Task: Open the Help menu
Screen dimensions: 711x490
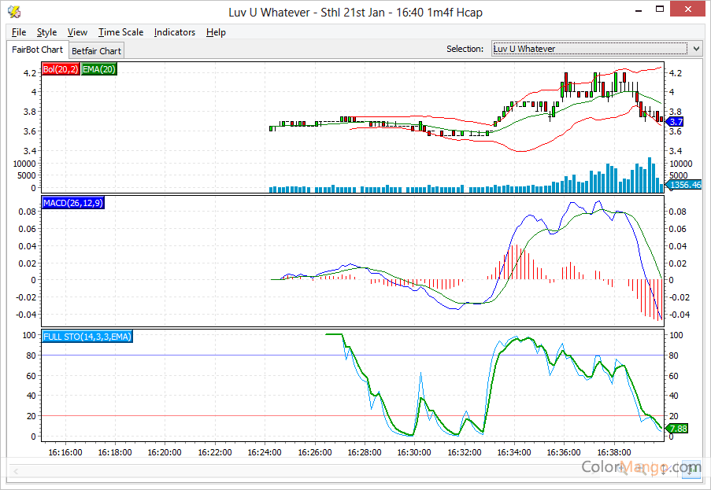Action: (216, 32)
